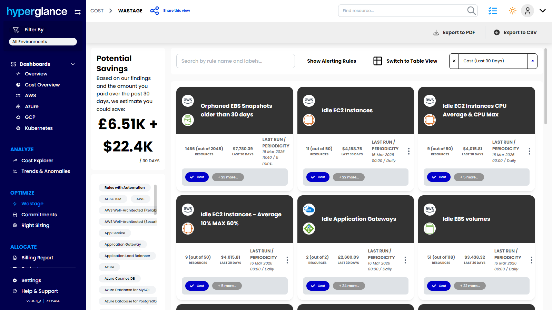Screen dimensions: 552x310
Task: Open Cost Overview dashboard
Action: point(42,85)
